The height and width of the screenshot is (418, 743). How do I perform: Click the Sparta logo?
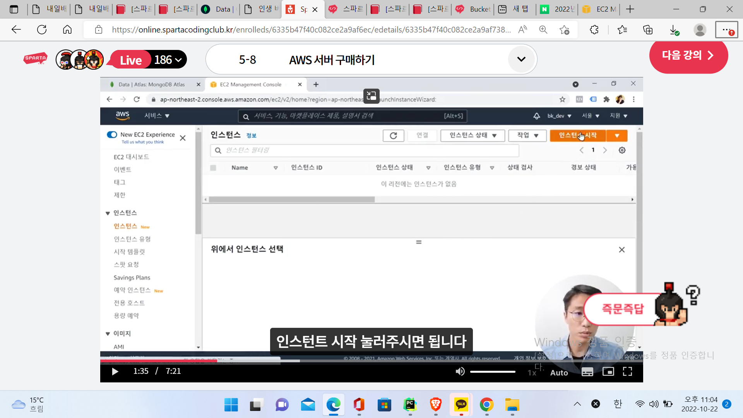pyautogui.click(x=35, y=58)
